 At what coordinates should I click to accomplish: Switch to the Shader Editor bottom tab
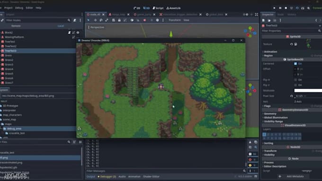152,176
